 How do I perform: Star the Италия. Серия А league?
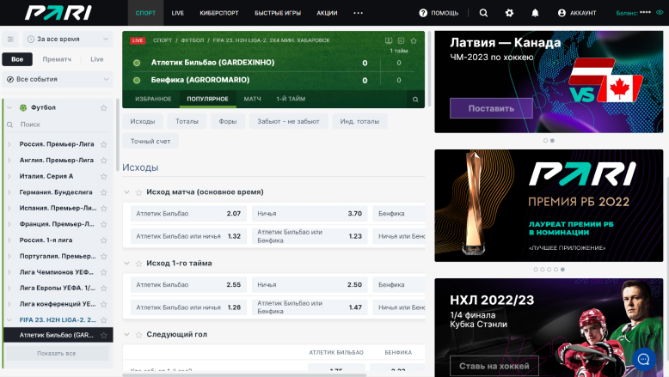(x=104, y=176)
